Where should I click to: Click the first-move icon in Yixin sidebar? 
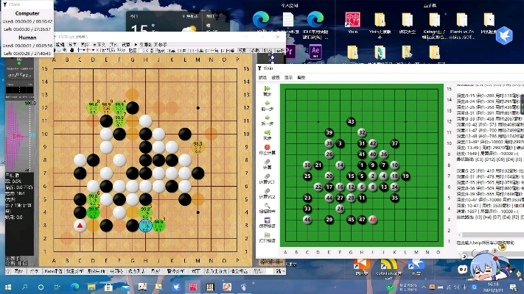point(267,89)
